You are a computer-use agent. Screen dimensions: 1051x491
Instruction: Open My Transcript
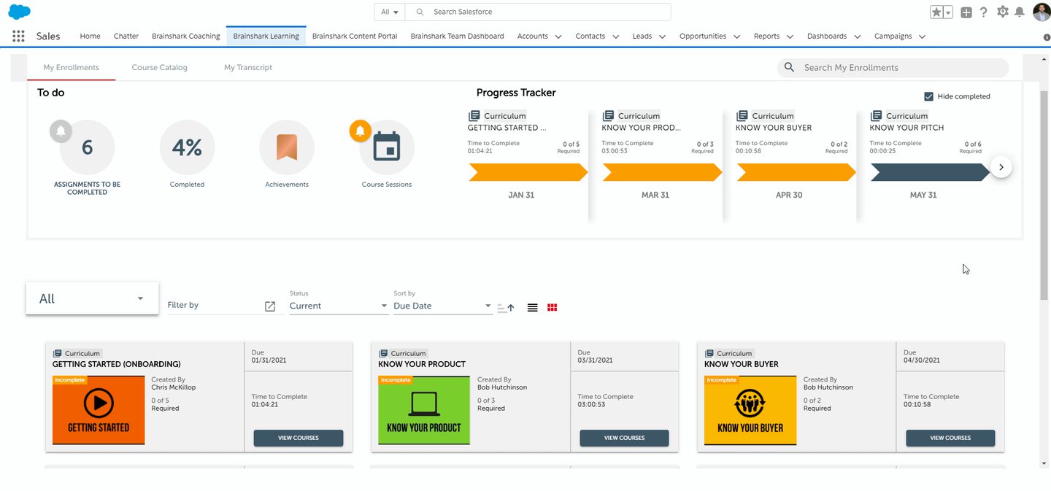pyautogui.click(x=247, y=67)
